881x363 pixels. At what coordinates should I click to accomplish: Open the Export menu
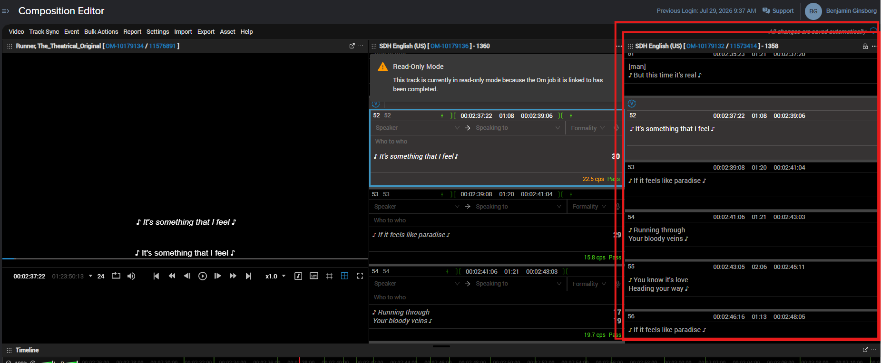tap(206, 32)
